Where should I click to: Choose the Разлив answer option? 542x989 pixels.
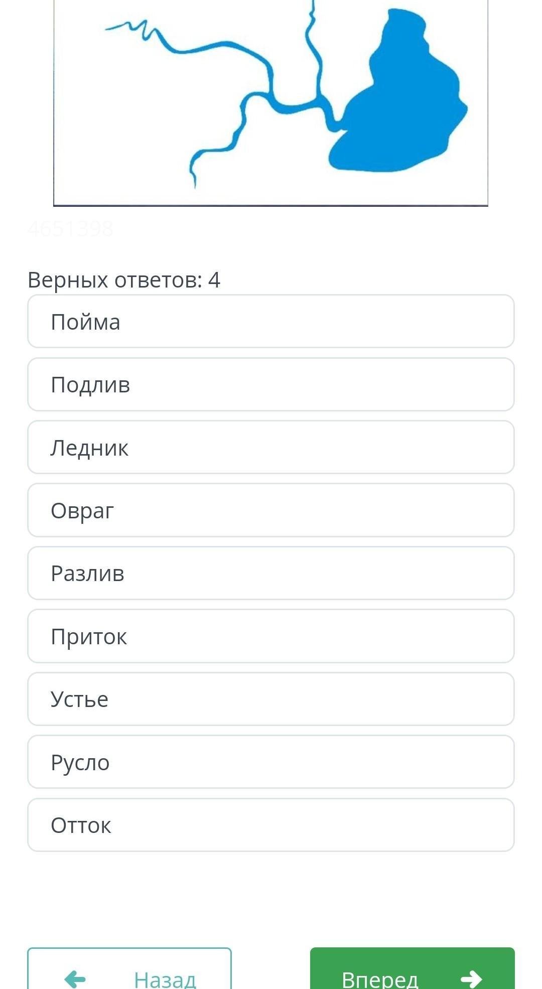pos(270,574)
